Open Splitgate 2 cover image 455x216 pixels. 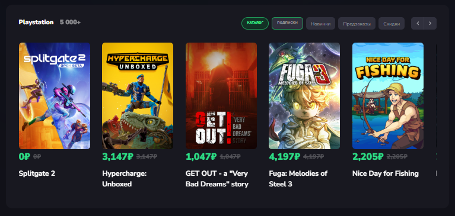[x=55, y=96]
